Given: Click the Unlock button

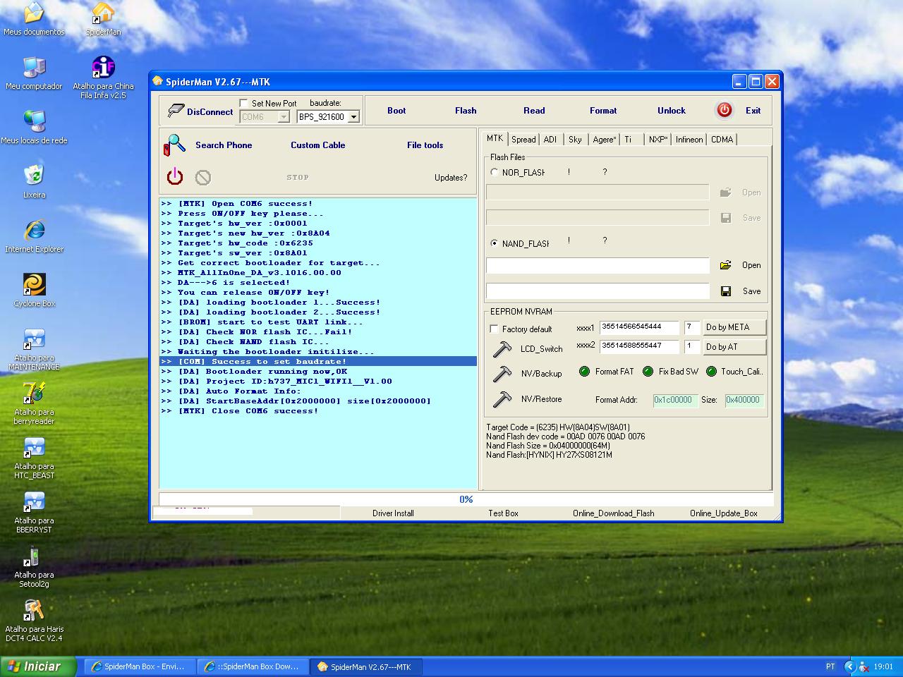Looking at the screenshot, I should coord(671,111).
